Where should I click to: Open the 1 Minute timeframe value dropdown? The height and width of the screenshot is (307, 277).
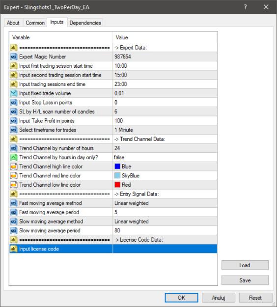pos(165,130)
